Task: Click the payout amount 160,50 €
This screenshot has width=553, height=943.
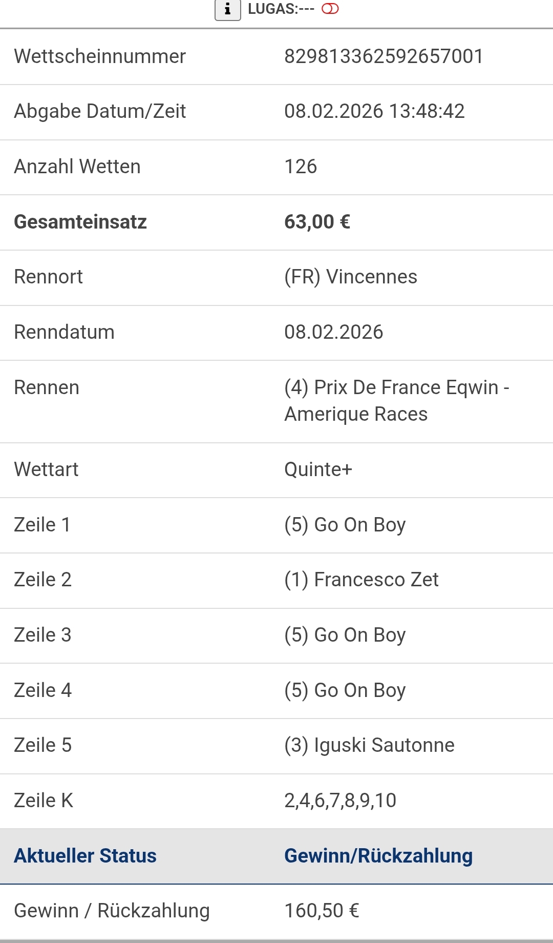Action: tap(322, 911)
